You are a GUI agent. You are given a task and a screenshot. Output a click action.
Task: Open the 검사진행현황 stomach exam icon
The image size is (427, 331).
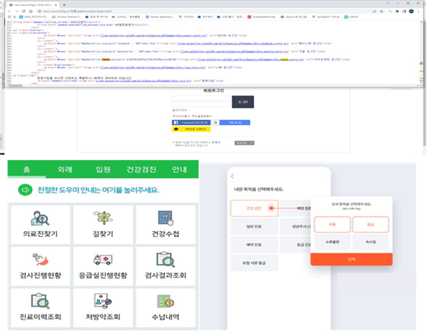pyautogui.click(x=40, y=259)
